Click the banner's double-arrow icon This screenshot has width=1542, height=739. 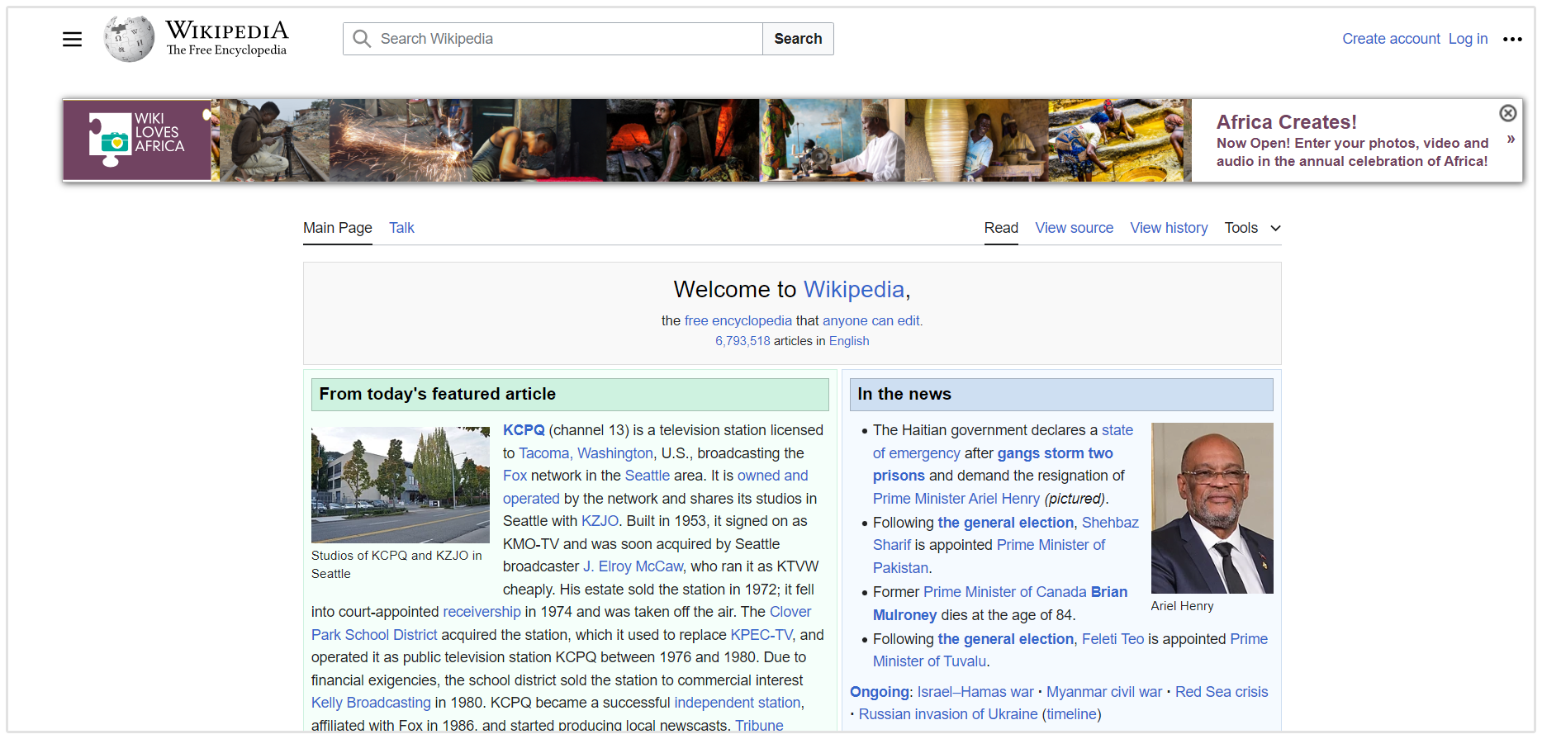click(x=1511, y=139)
